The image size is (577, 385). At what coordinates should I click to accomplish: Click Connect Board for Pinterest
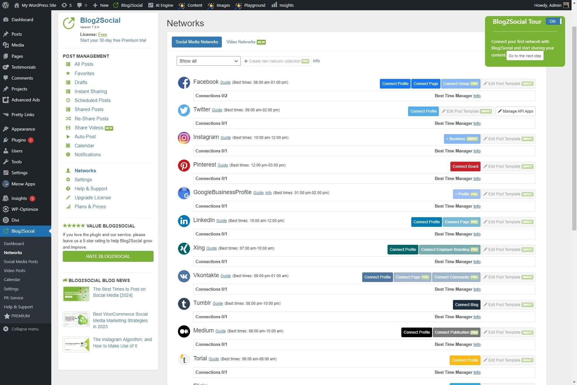[465, 167]
